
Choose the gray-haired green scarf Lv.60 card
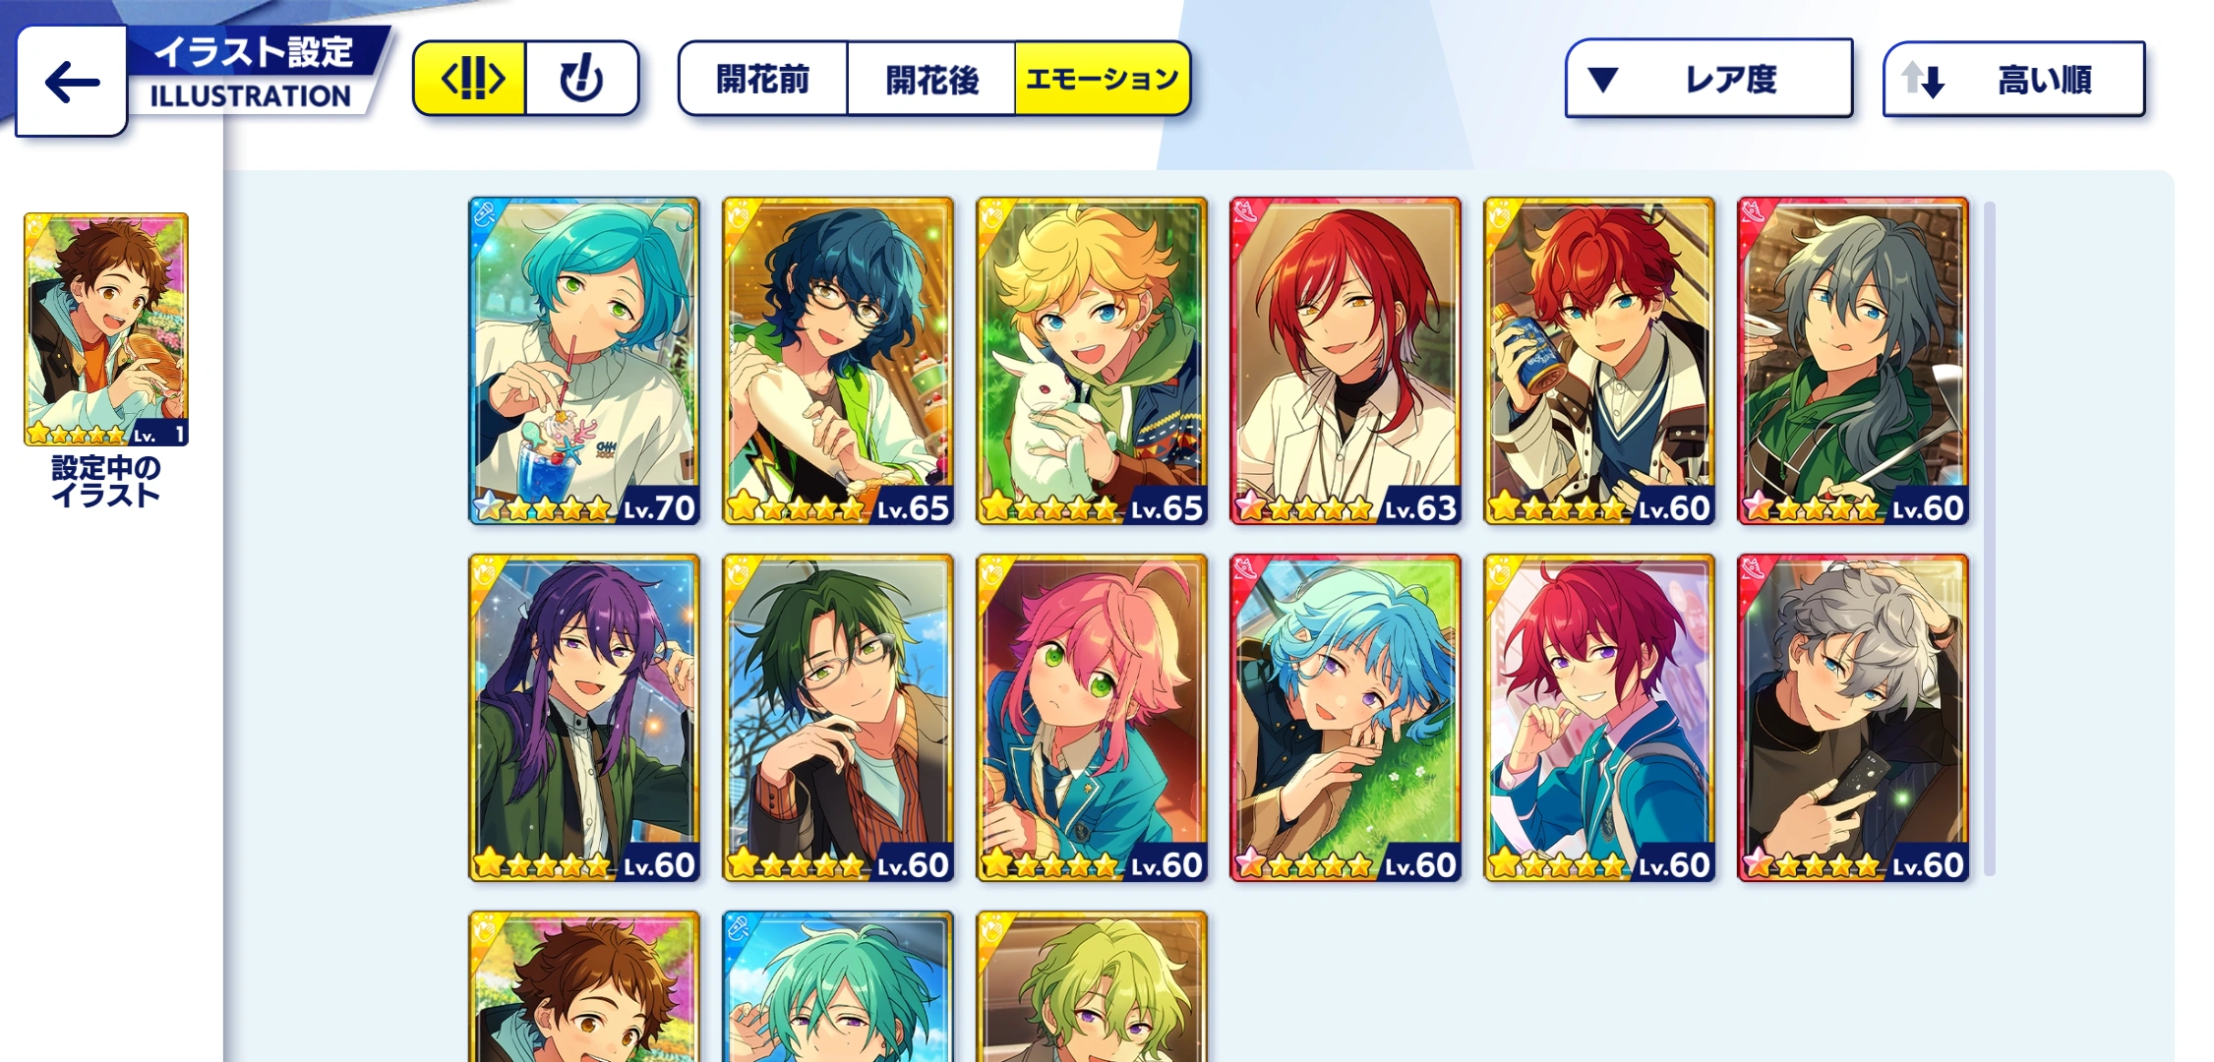point(1853,361)
